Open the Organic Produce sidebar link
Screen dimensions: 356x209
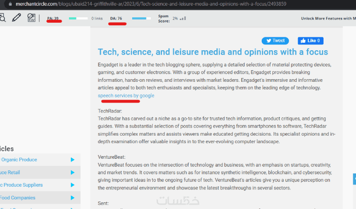pos(19,160)
